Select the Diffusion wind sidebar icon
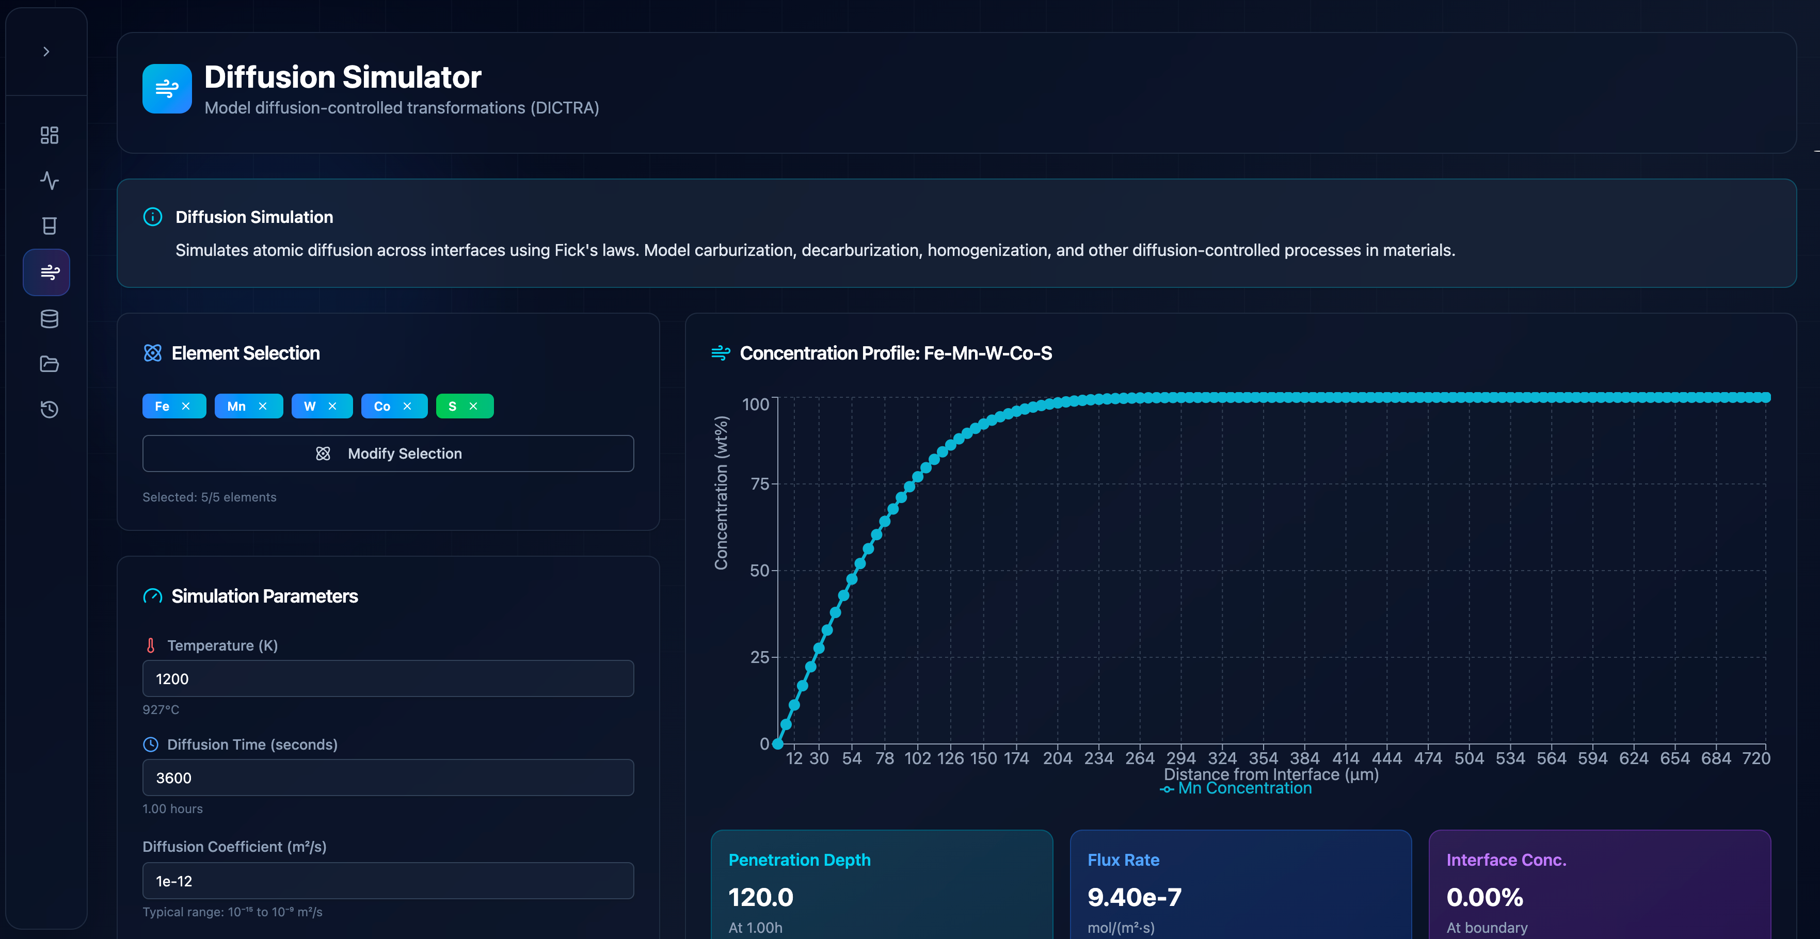Viewport: 1820px width, 939px height. pos(46,272)
